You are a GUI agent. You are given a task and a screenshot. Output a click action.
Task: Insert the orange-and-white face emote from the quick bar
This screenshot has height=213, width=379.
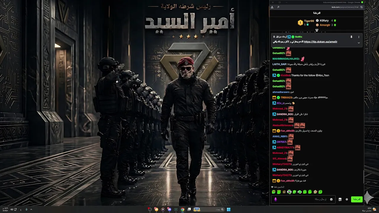tap(315, 192)
